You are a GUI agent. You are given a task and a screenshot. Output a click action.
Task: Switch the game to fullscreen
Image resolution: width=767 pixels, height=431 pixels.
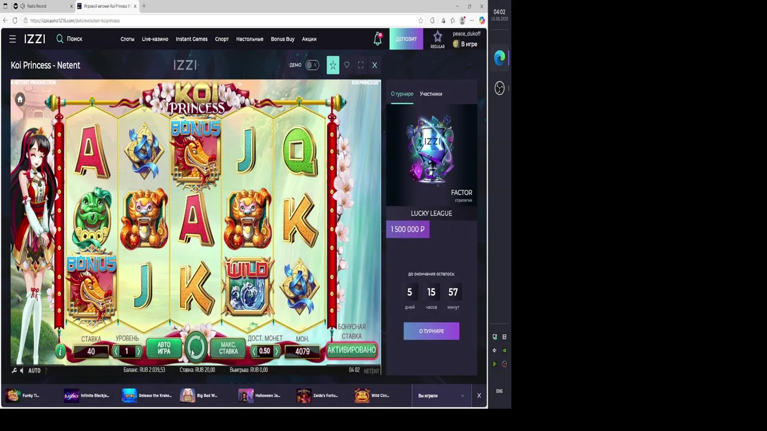pyautogui.click(x=361, y=65)
